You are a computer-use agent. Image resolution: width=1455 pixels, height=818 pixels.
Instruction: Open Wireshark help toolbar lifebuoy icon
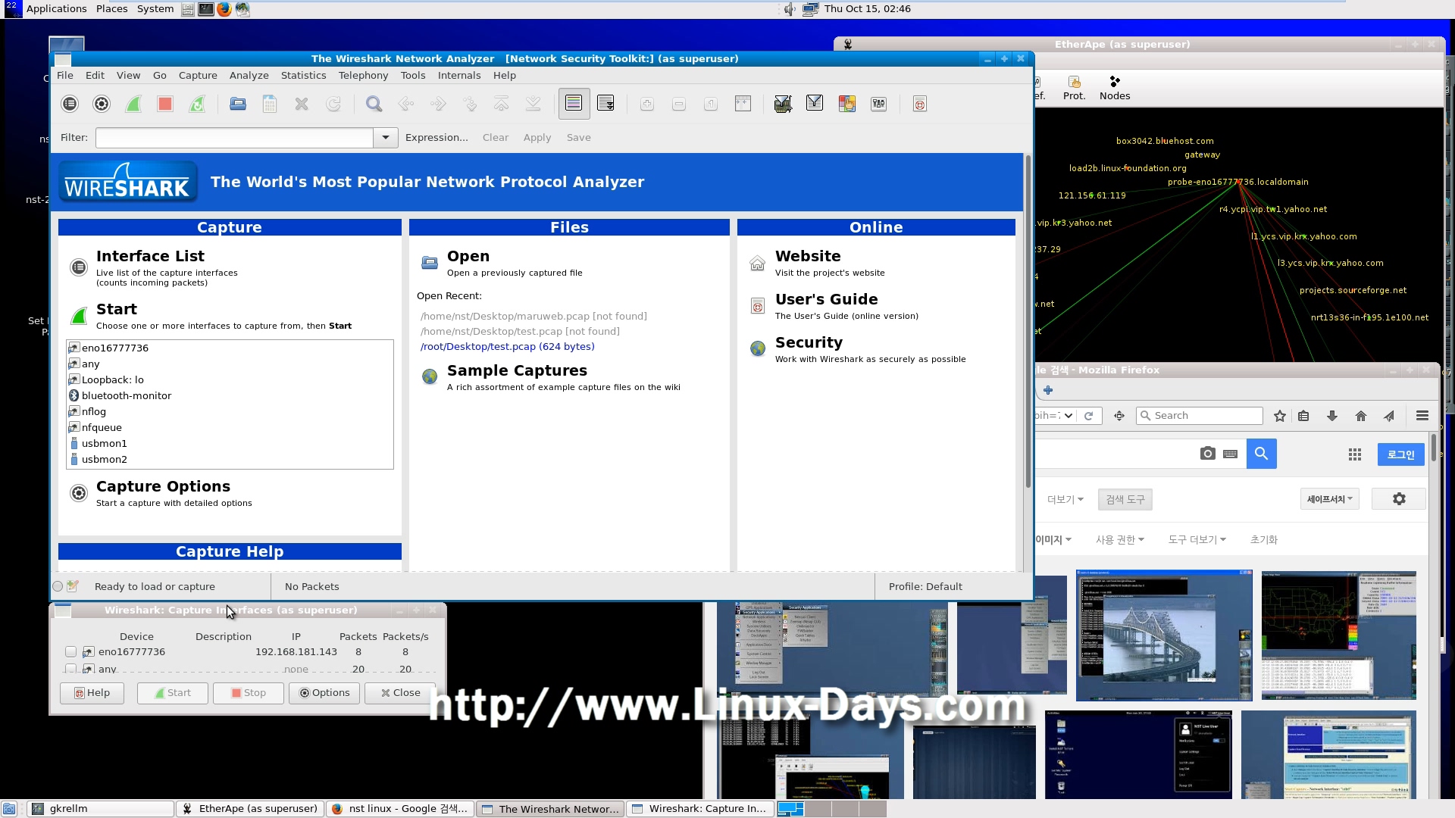[920, 104]
